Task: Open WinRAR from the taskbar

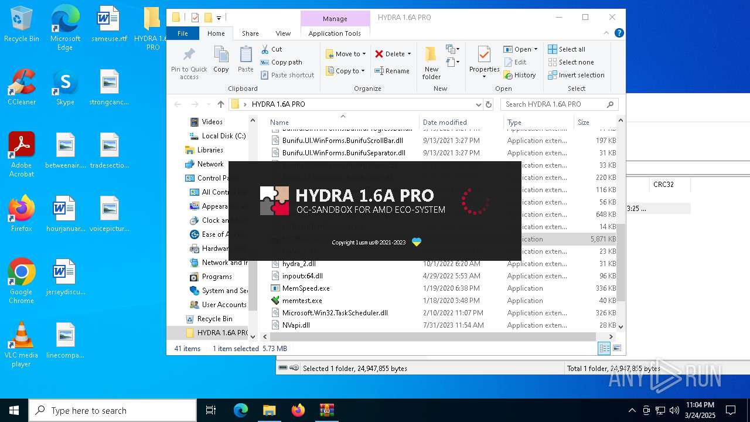Action: coord(327,410)
